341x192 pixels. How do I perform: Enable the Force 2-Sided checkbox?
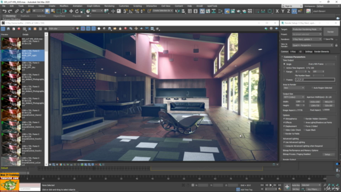(x=304, y=126)
